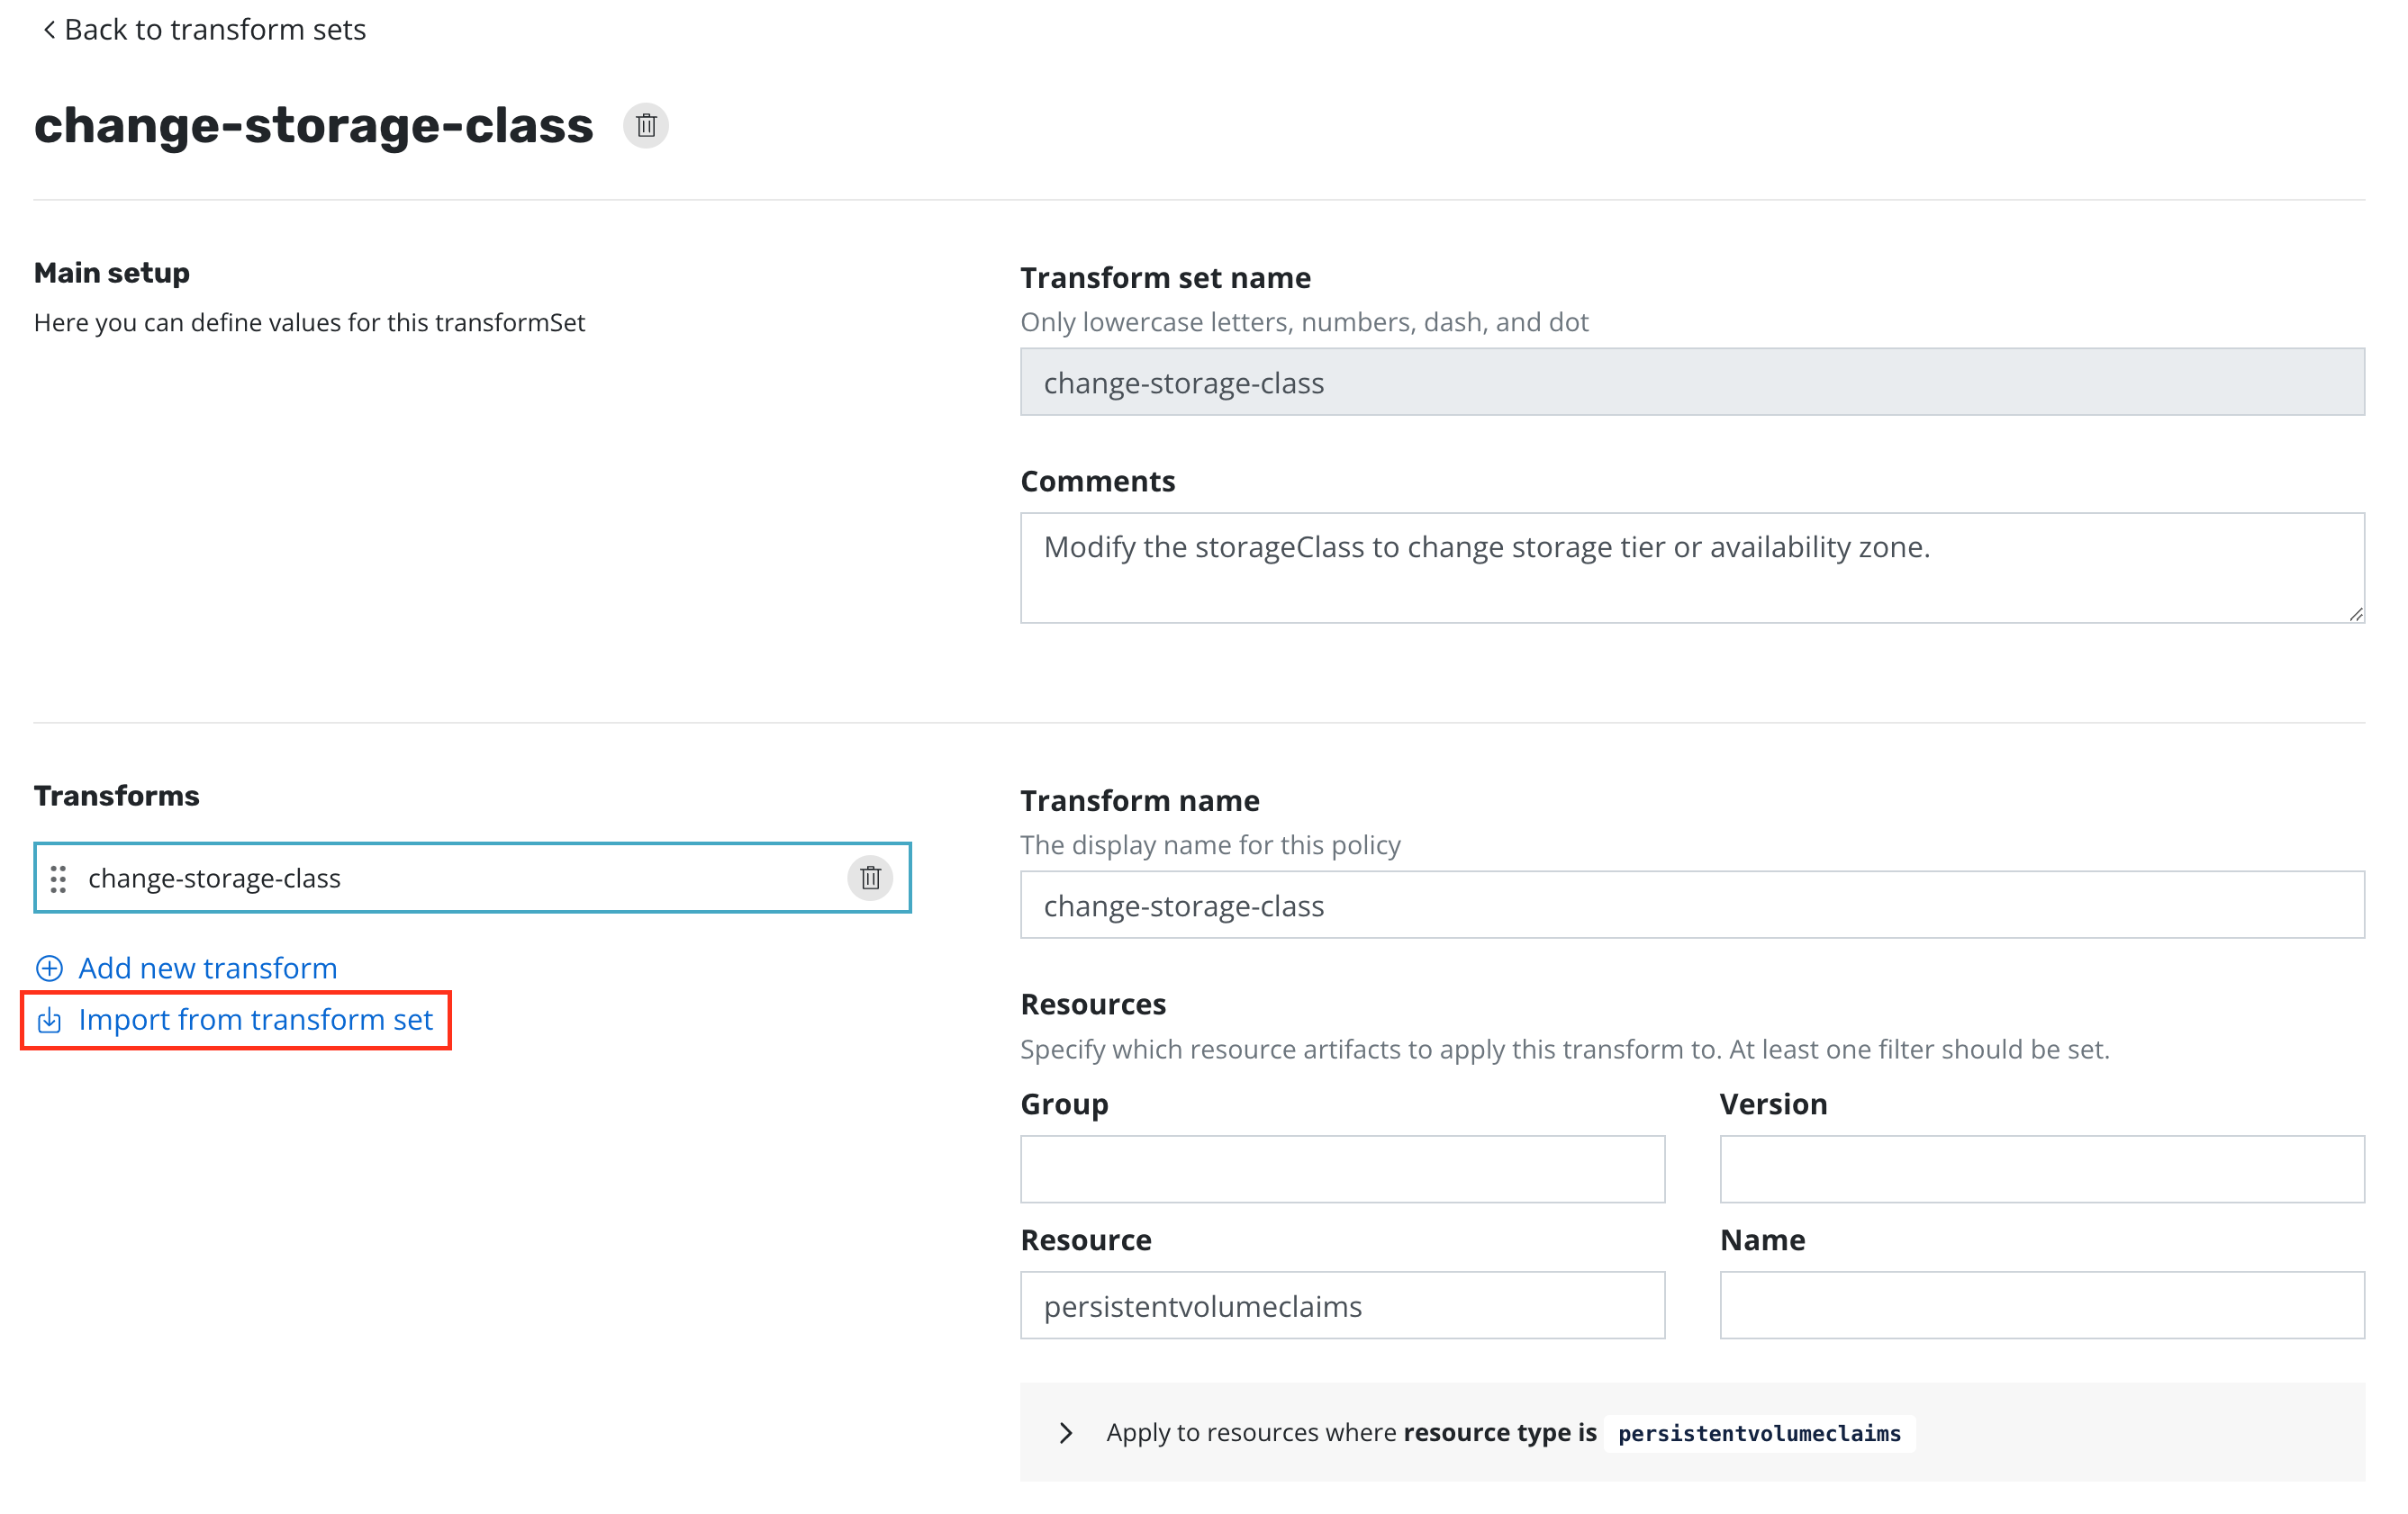
Task: Click the import icon beside transform set link
Action: click(49, 1019)
